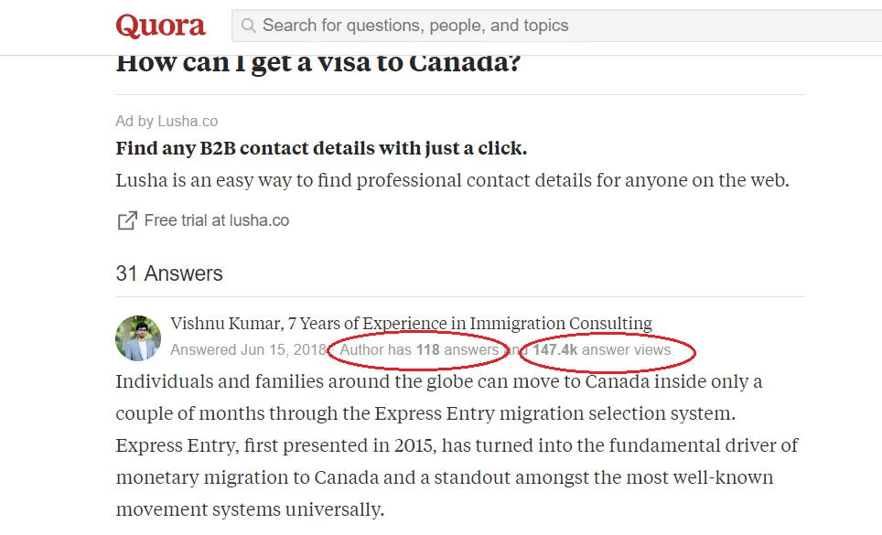Open Vishnu Kumar's profile avatar
This screenshot has height=535, width=882.
click(138, 338)
